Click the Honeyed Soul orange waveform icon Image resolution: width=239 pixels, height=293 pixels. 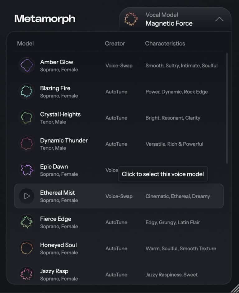tap(26, 248)
